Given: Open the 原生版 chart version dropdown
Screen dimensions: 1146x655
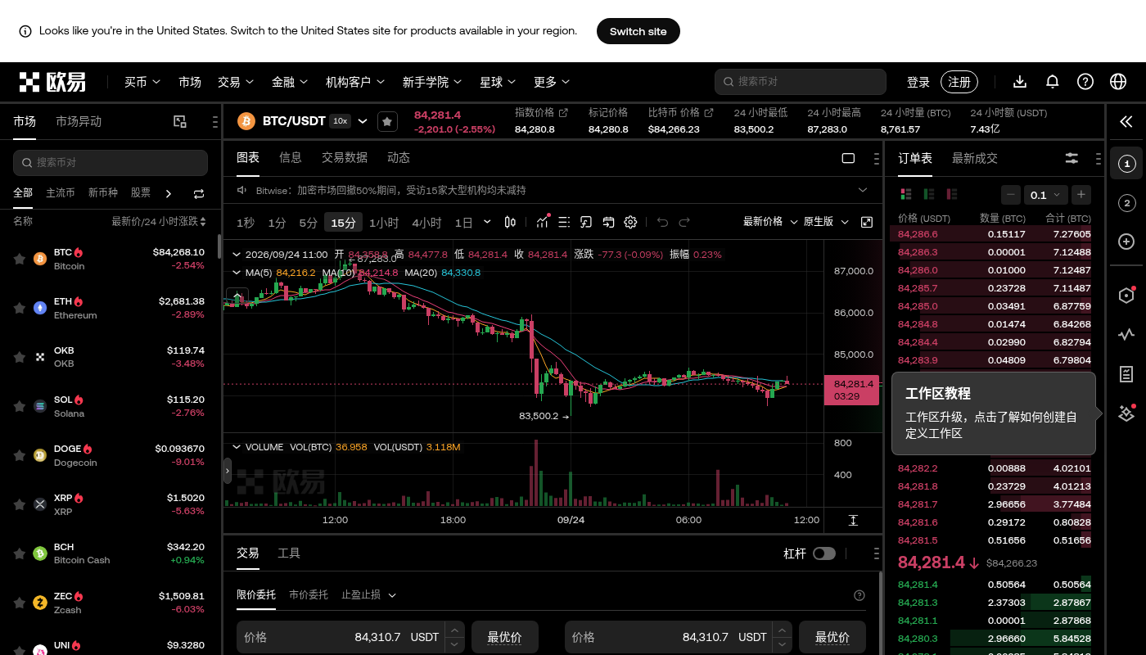Looking at the screenshot, I should (x=827, y=222).
